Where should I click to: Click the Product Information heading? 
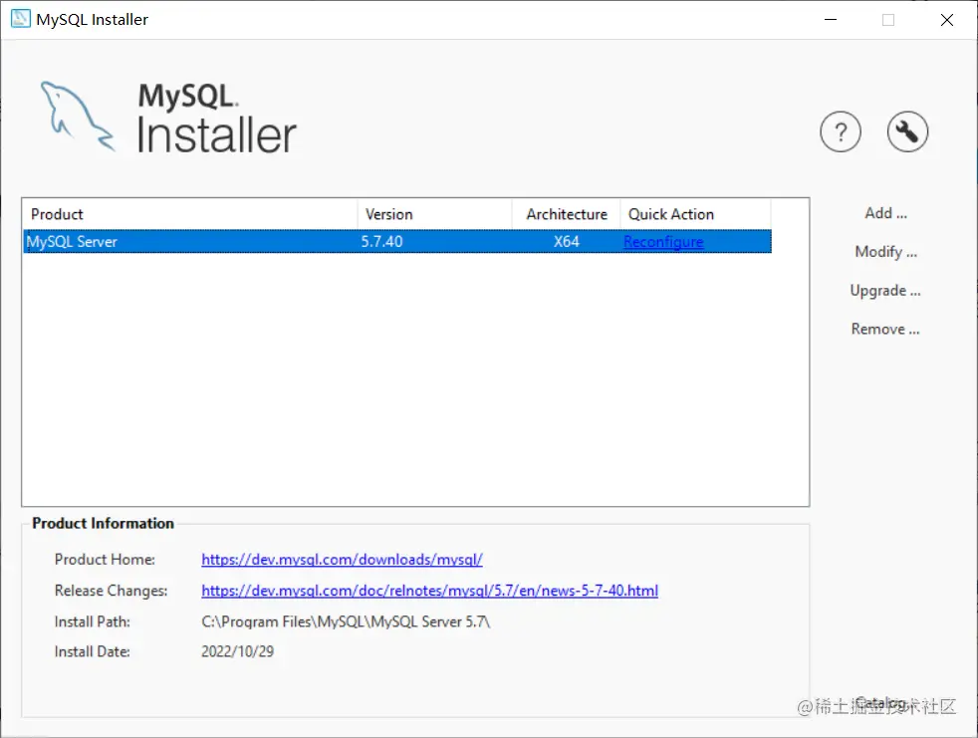pyautogui.click(x=103, y=524)
